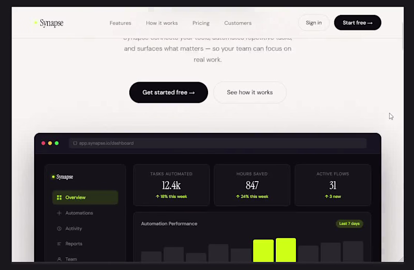
Task: Click the green dot in mockup window
Action: click(56, 143)
